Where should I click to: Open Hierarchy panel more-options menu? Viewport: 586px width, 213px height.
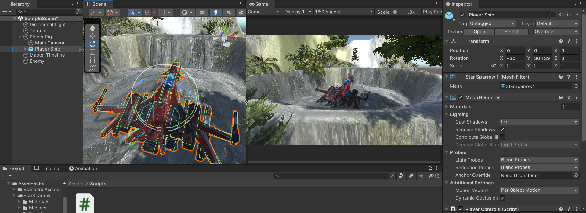point(78,4)
